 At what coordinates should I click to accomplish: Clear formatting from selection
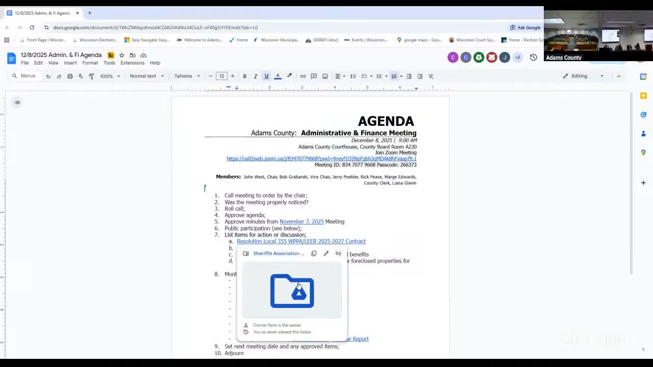click(431, 76)
